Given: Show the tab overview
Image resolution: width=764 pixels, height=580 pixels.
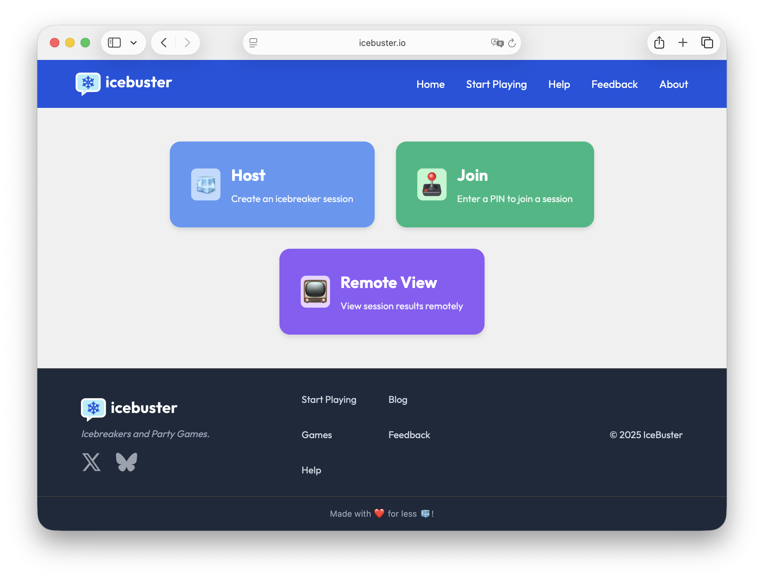Looking at the screenshot, I should click(707, 43).
